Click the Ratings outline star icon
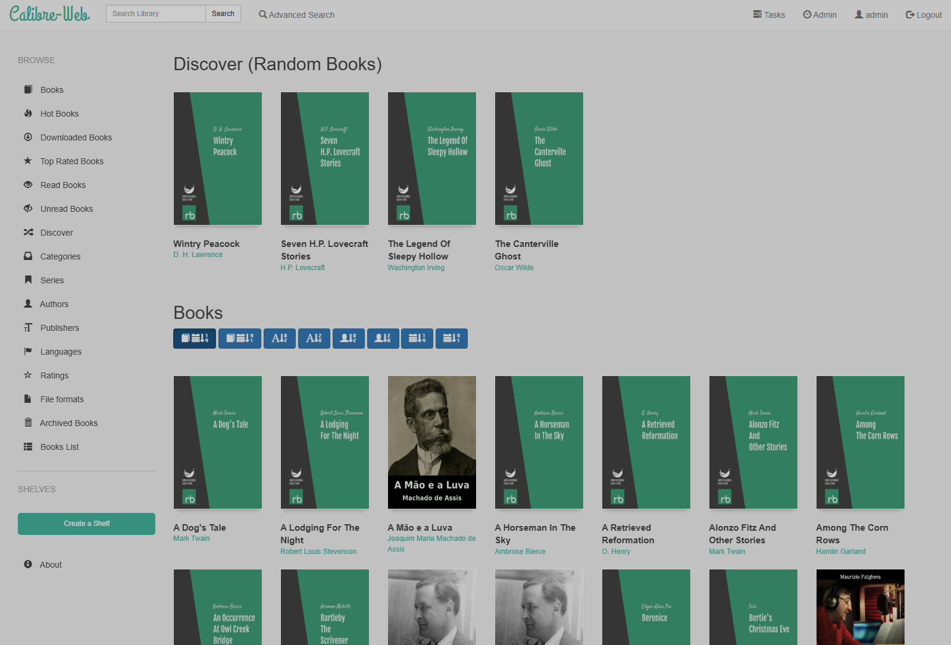 pyautogui.click(x=28, y=375)
